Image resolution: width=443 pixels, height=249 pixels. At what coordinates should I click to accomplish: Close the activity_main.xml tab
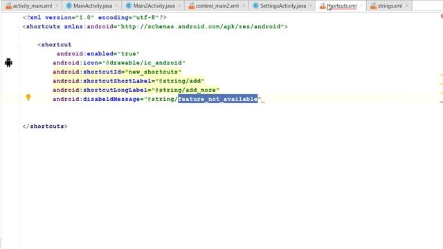pyautogui.click(x=57, y=6)
